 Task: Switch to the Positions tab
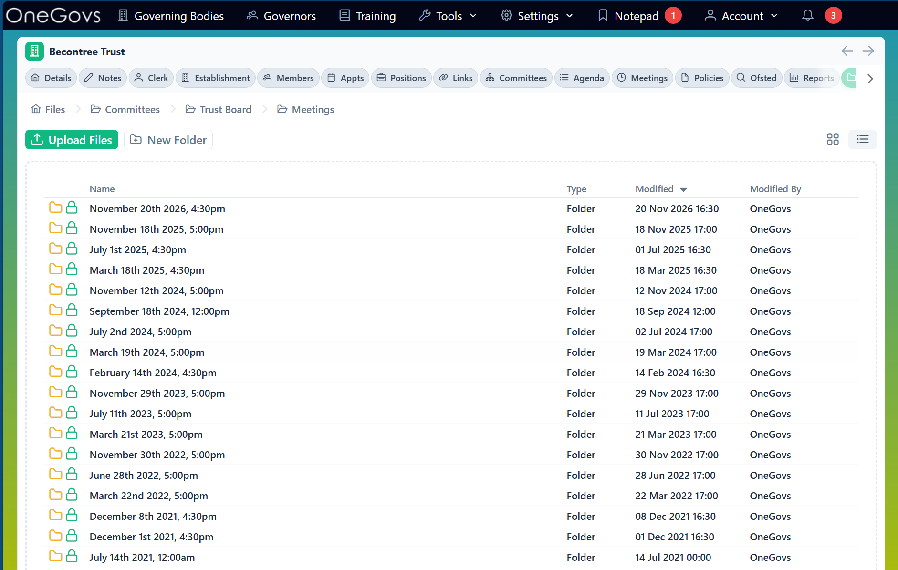pos(401,78)
